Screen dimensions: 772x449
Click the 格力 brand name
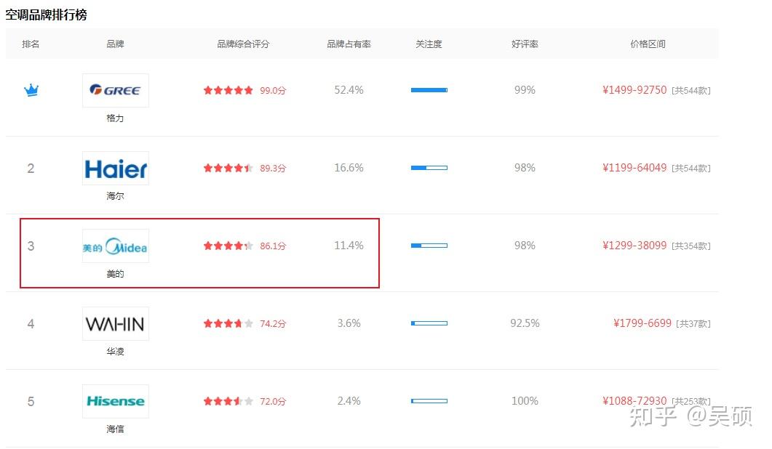[115, 118]
